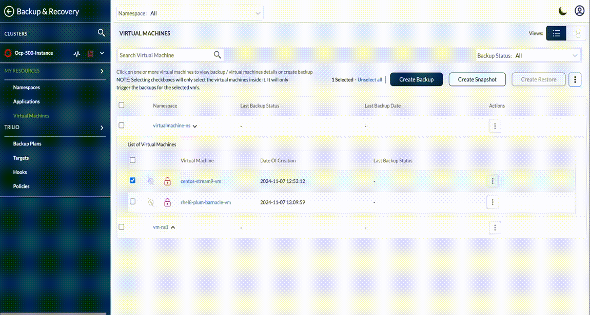Open the user profile icon

(579, 11)
